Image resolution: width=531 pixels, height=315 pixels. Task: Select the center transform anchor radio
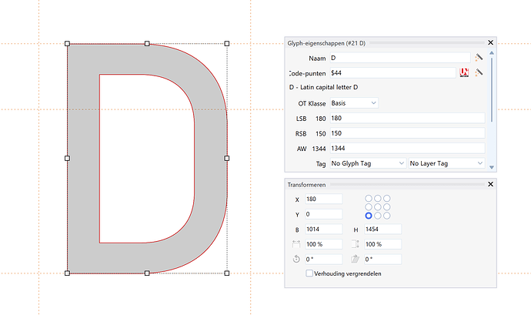[x=378, y=207]
